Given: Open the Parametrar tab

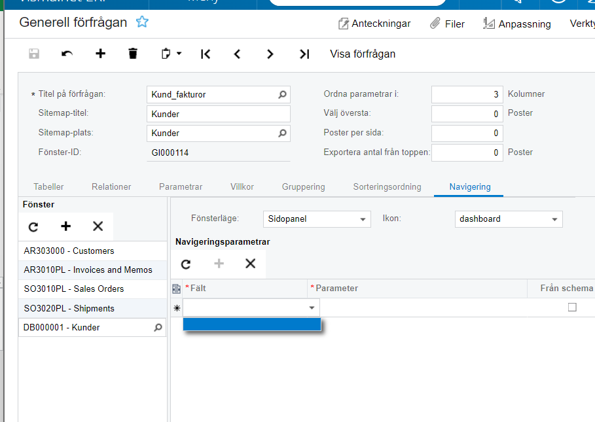Looking at the screenshot, I should click(x=181, y=186).
